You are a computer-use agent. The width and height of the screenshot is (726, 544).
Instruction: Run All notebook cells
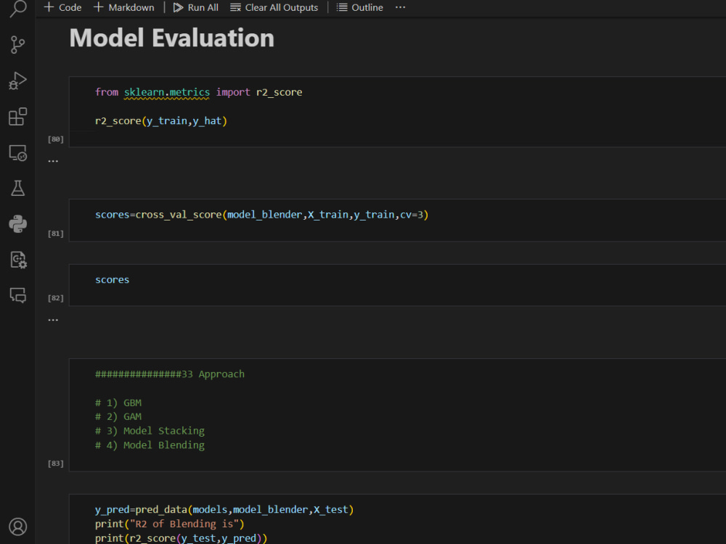tap(195, 7)
